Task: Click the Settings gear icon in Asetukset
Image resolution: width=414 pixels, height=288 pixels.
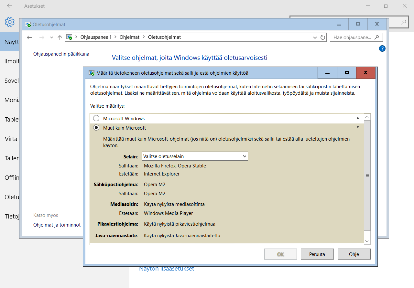Action: (10, 22)
